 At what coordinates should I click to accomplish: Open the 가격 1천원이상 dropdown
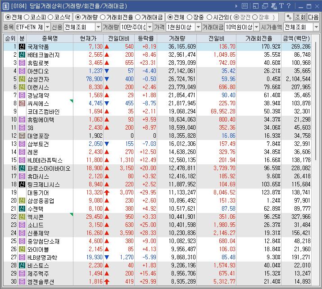(198, 27)
